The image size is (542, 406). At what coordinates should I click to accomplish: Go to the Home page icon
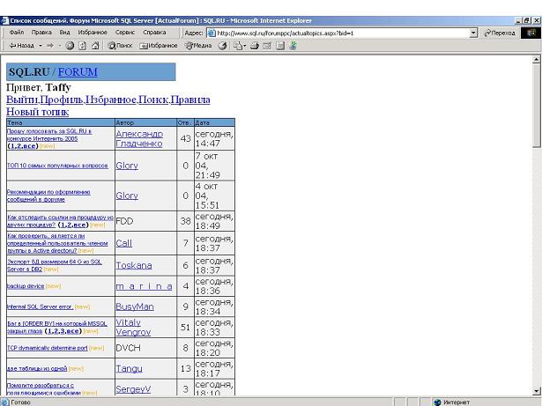coord(93,45)
